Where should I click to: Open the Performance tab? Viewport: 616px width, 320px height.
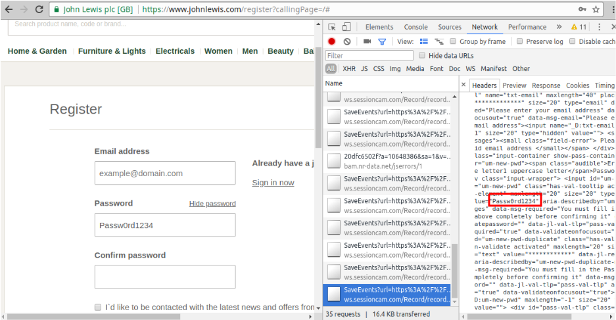click(527, 27)
